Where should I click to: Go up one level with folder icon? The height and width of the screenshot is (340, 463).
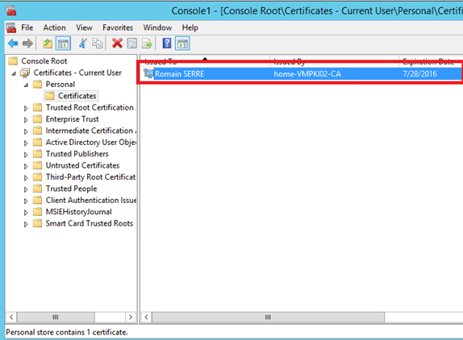48,44
